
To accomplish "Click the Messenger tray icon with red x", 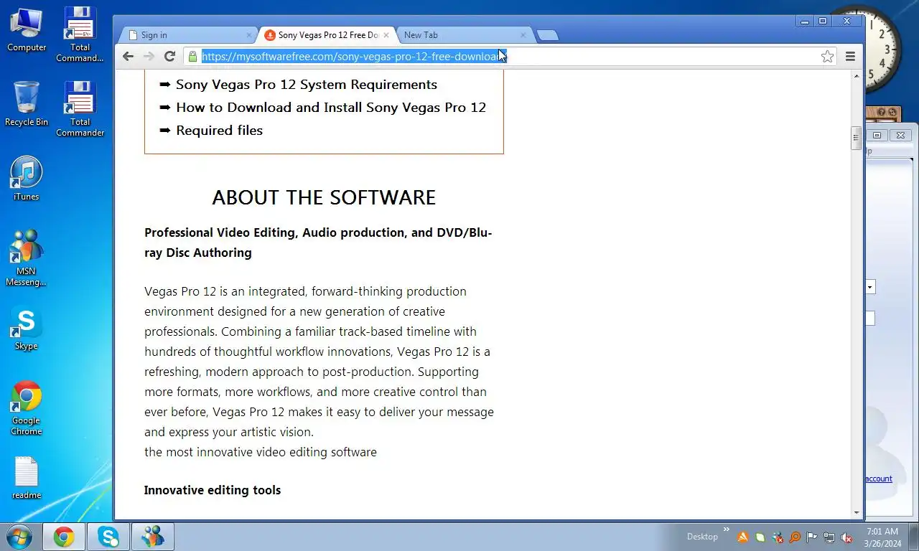I will coord(778,537).
